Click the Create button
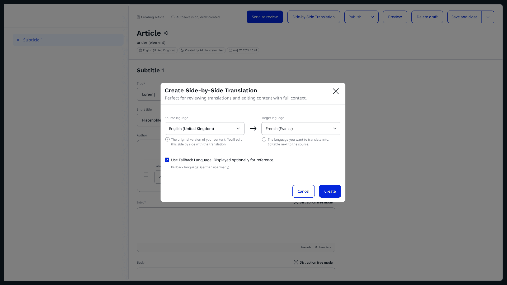 pos(330,191)
